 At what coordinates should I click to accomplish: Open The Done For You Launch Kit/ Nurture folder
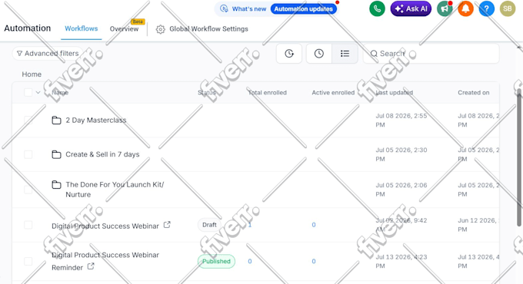[115, 190]
